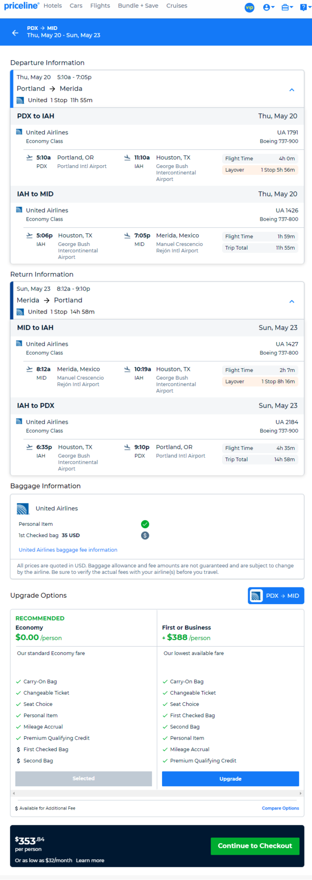The height and width of the screenshot is (880, 312).
Task: Click the United Airlines baggage logo
Action: [x=23, y=509]
